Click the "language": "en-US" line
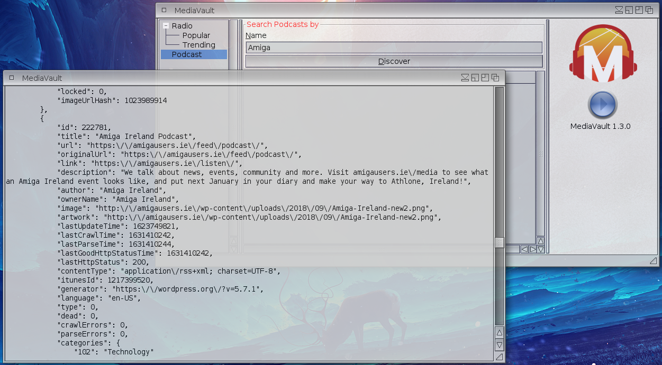Image resolution: width=662 pixels, height=365 pixels. tap(98, 298)
